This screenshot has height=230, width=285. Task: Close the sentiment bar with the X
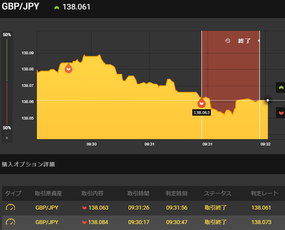(x=7, y=138)
